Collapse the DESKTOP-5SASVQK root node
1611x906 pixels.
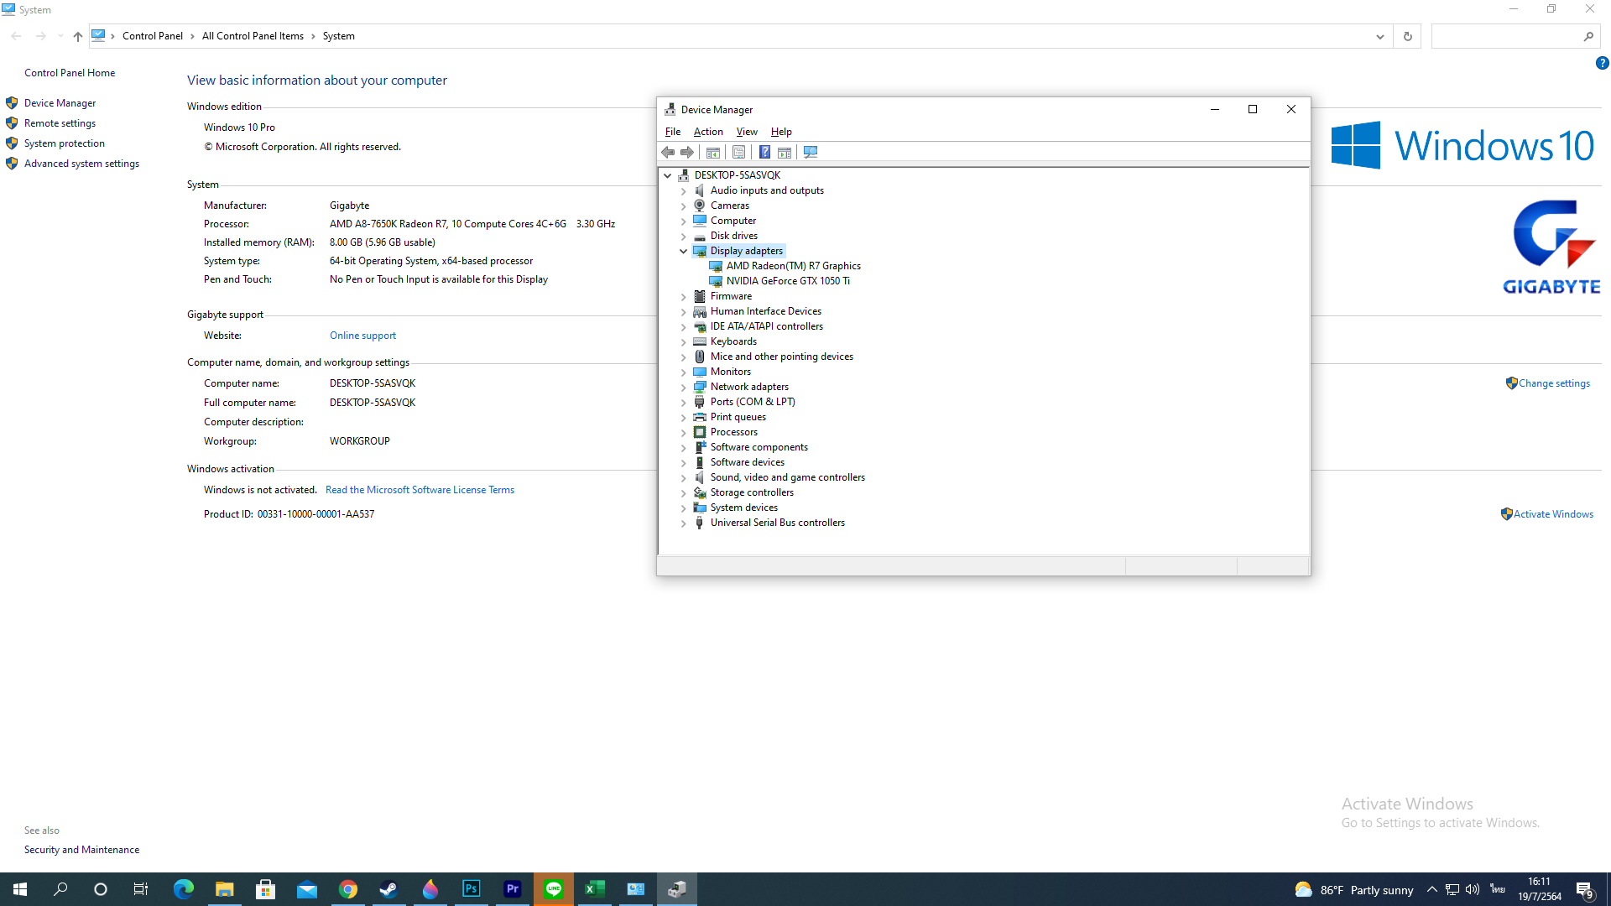click(668, 175)
